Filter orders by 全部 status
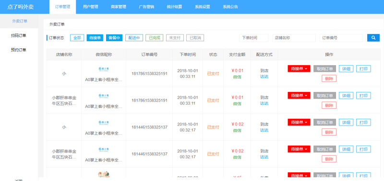This screenshot has height=181, width=384. coord(77,38)
